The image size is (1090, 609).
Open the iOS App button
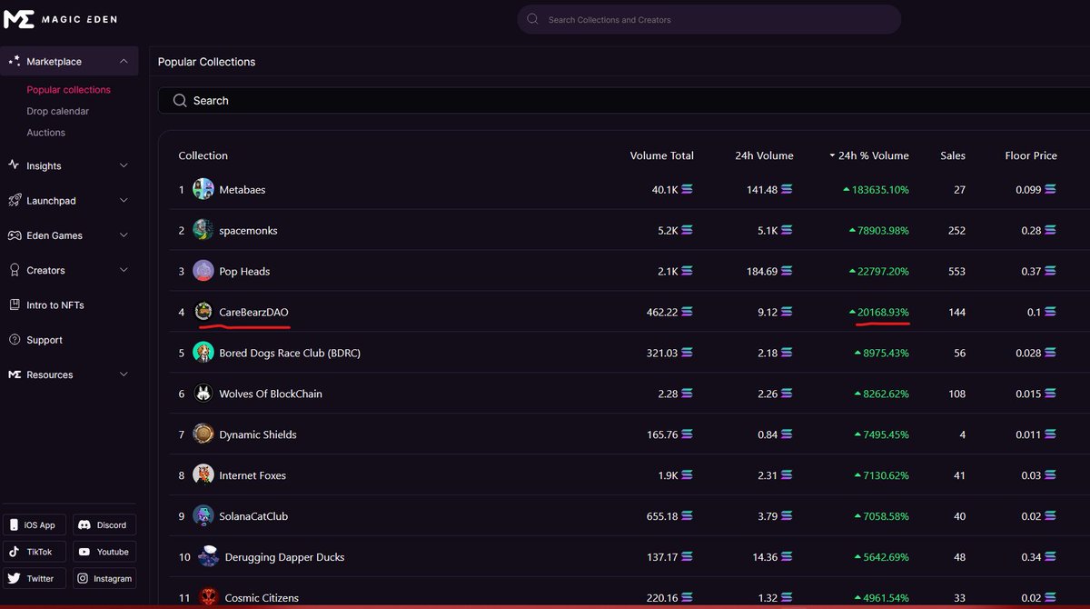(35, 524)
